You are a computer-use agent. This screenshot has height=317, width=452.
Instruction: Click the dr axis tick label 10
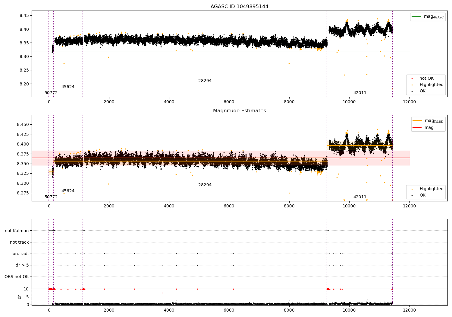(26, 289)
